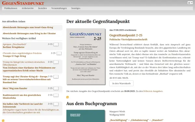Screen dimensions: 195x122
Task: Click the Der aktuelle GegenStandpunkt heading
Action: coord(98,21)
